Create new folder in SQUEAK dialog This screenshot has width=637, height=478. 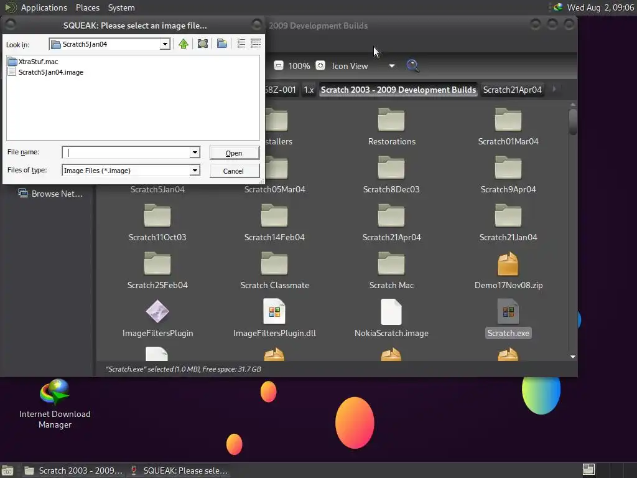click(x=222, y=44)
